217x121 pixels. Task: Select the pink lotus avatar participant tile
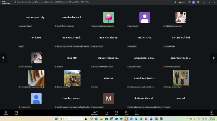coord(108,17)
